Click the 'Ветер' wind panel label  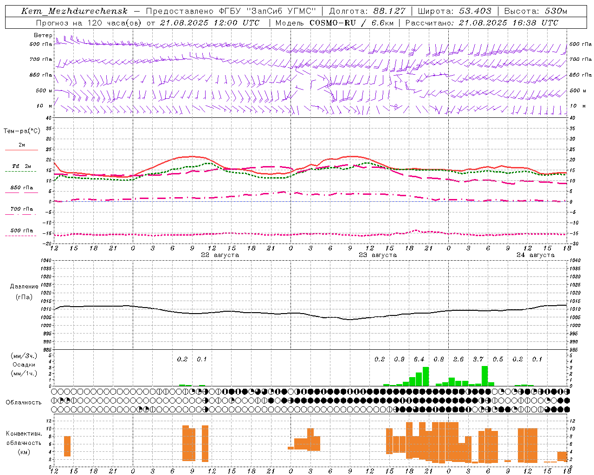click(43, 35)
